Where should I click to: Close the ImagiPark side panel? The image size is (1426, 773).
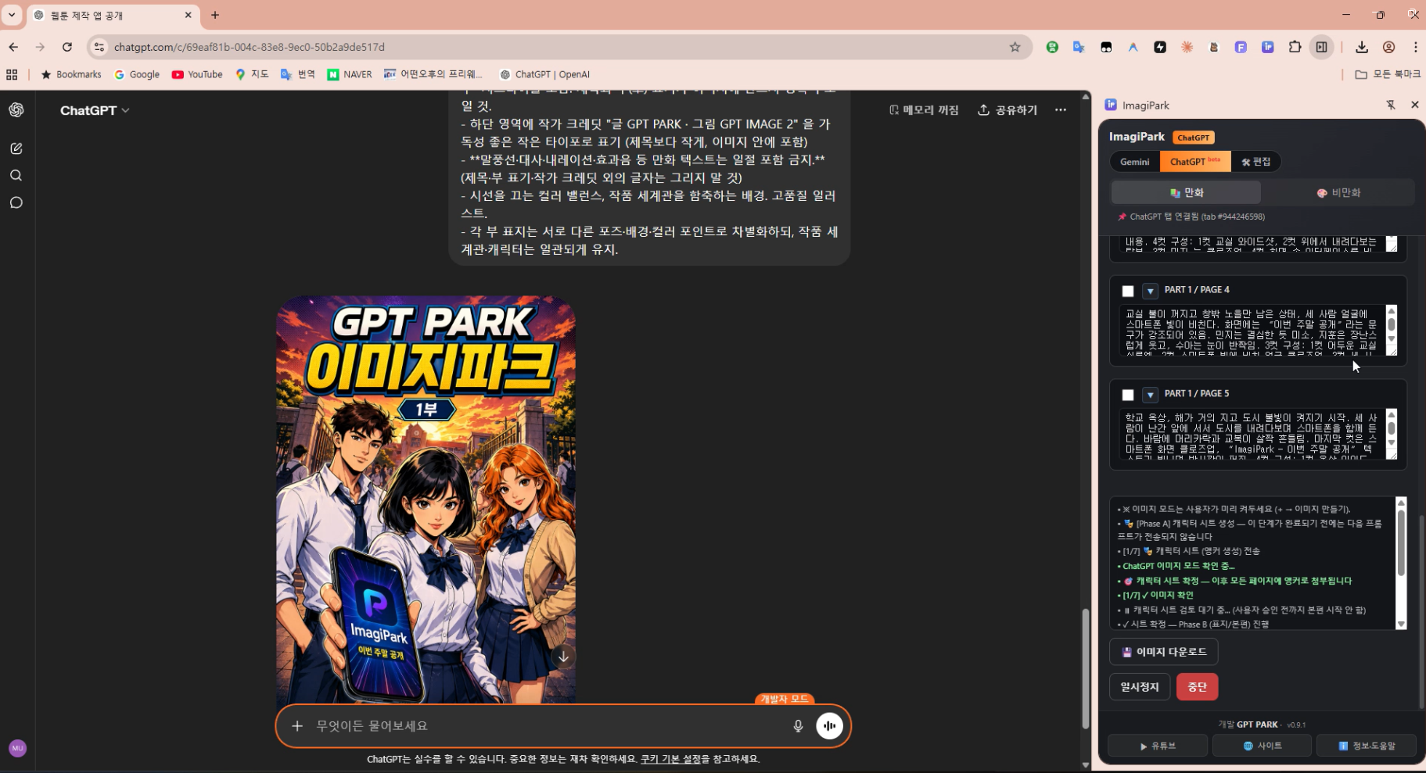pos(1414,105)
